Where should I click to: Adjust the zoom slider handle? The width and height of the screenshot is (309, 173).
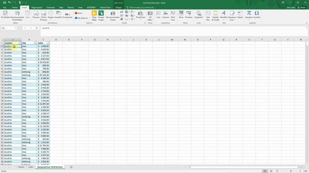pyautogui.click(x=291, y=171)
